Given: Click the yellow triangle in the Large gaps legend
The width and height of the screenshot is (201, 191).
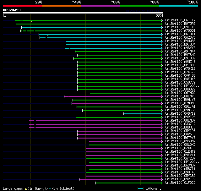Looking at the screenshot, I should [26, 189].
